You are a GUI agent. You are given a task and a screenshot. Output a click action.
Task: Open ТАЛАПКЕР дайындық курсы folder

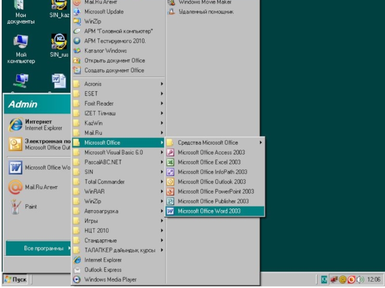118,250
